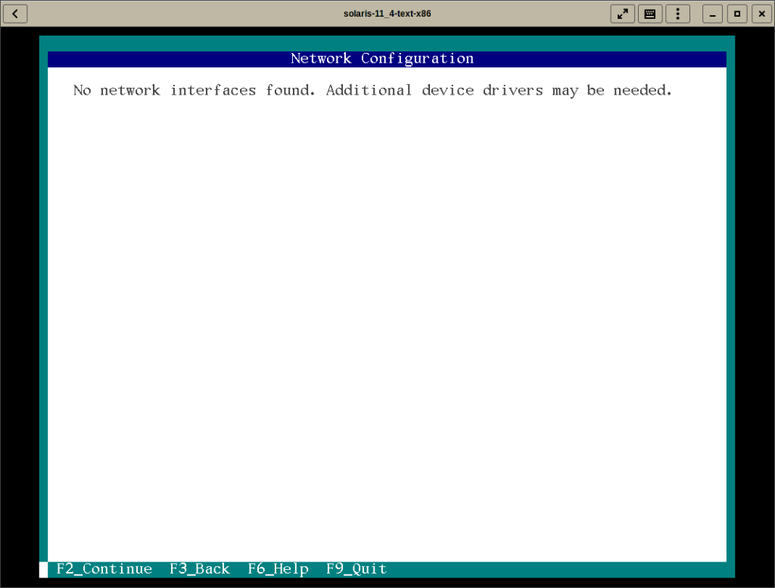
Task: Close the solaris-11_4-text-x86 window
Action: [761, 14]
